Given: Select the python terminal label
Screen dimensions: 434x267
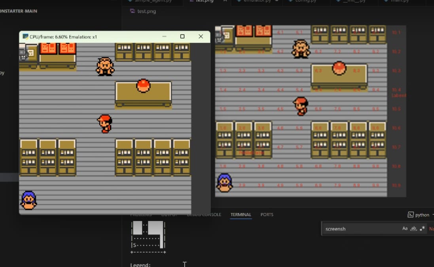Looking at the screenshot, I should tap(422, 215).
